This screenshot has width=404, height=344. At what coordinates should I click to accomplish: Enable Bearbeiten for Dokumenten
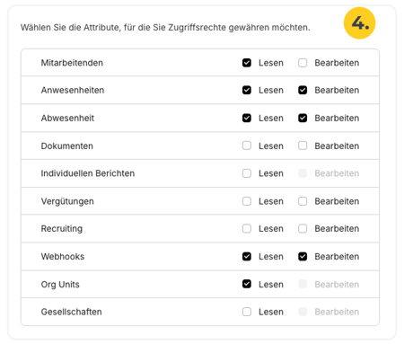[303, 146]
